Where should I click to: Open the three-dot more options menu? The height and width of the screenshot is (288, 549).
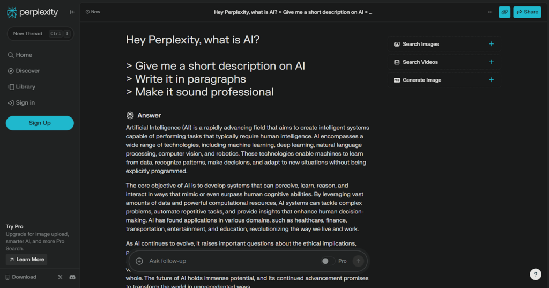coord(490,12)
